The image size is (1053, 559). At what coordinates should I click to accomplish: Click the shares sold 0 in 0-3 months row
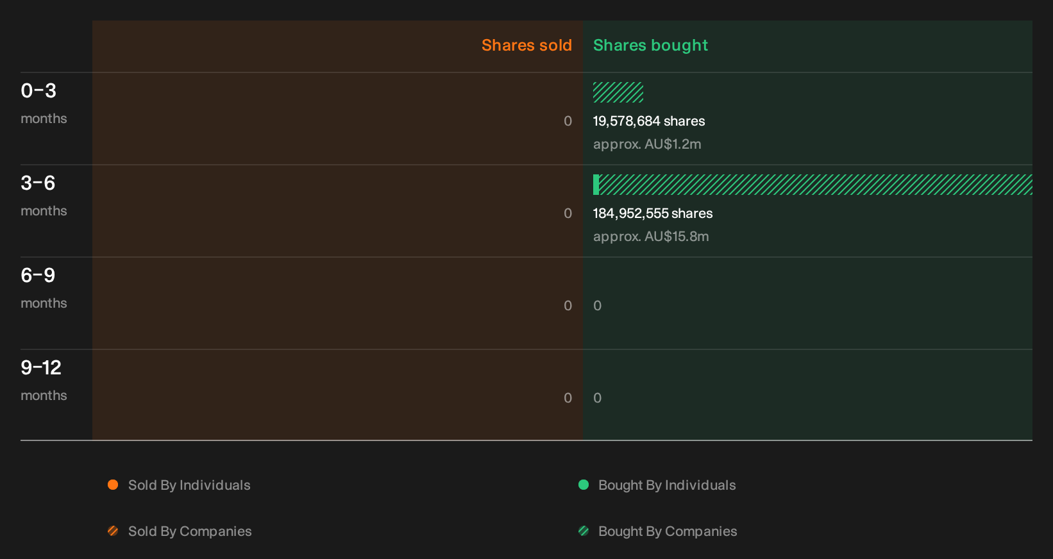(568, 121)
